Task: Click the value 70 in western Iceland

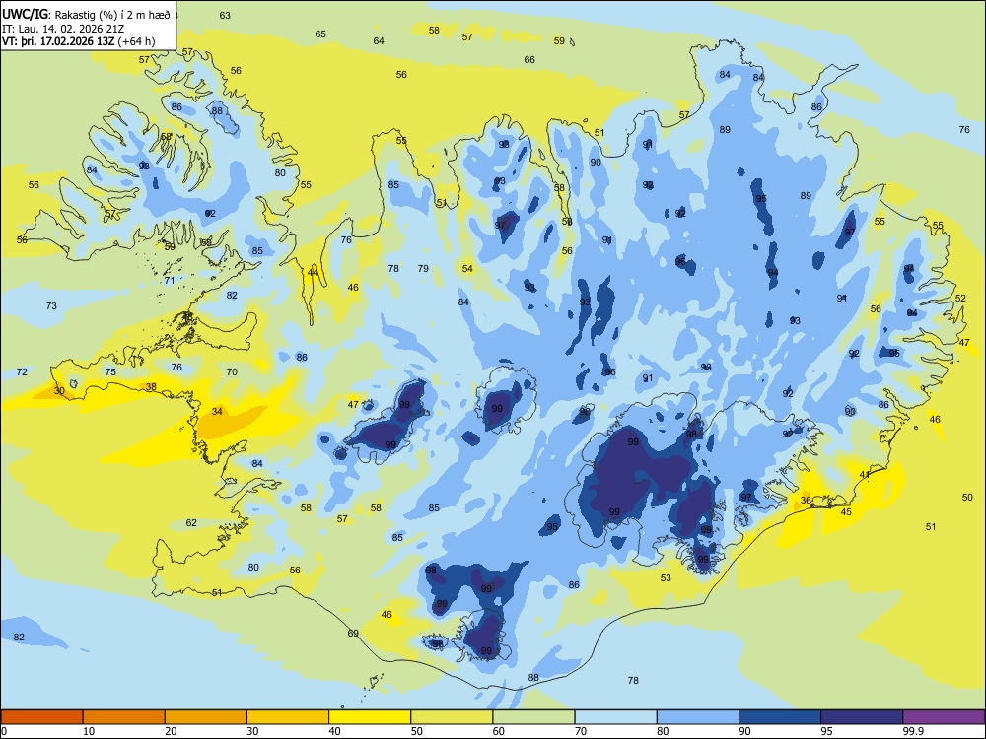Action: click(232, 372)
